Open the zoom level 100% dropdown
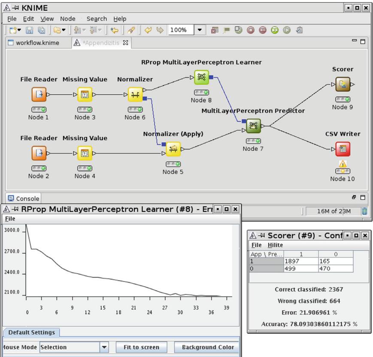This screenshot has width=373, height=357. (x=200, y=30)
